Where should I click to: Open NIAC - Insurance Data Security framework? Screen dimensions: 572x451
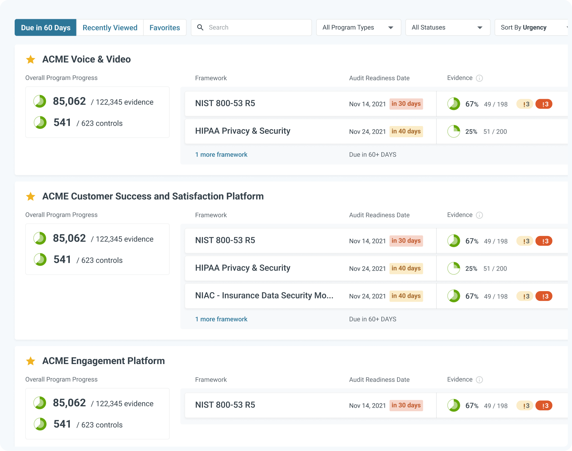click(x=264, y=295)
